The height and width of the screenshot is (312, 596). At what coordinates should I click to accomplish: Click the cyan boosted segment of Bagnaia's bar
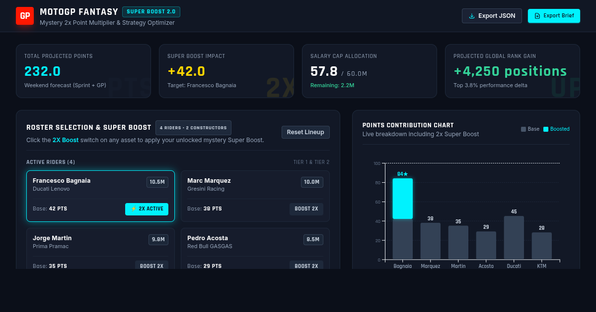403,199
